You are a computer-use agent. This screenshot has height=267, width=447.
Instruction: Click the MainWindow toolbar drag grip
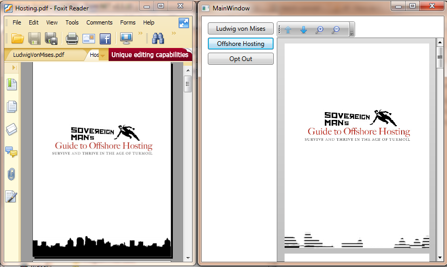click(x=279, y=29)
